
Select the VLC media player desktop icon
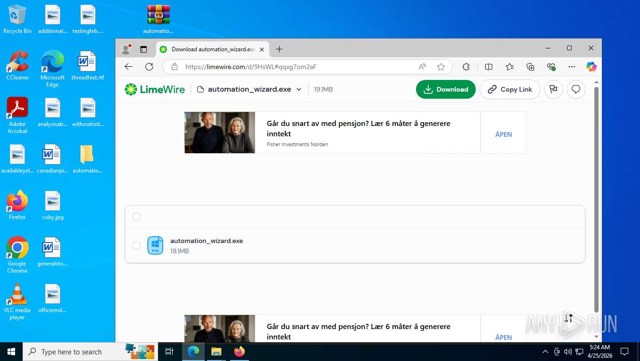pos(17,302)
